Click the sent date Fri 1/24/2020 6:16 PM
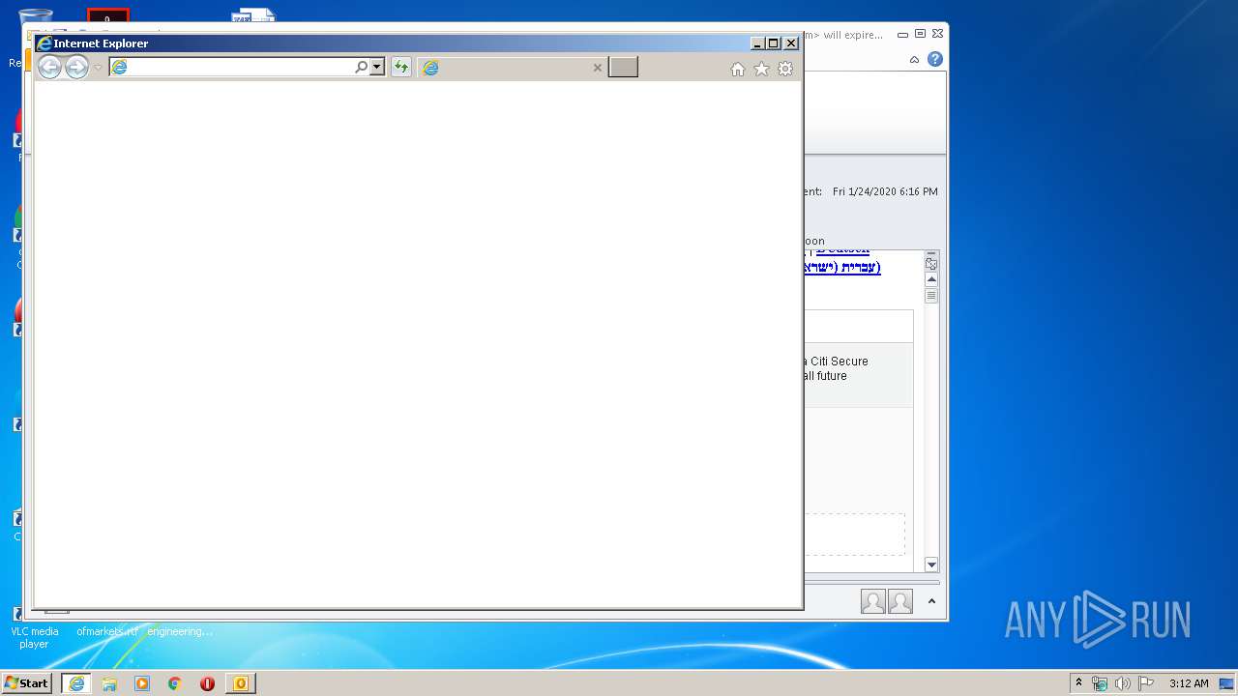The image size is (1238, 696). tap(885, 191)
